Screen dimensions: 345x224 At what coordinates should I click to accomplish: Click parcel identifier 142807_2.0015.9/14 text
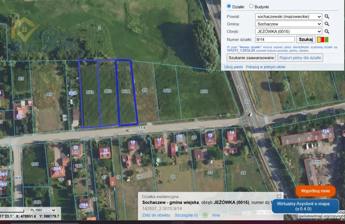click(162, 209)
